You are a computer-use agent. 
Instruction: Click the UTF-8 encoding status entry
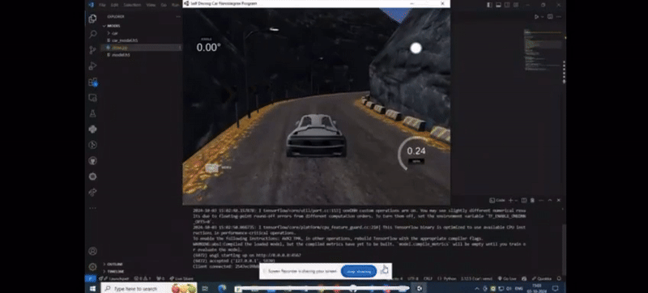[x=413, y=278]
